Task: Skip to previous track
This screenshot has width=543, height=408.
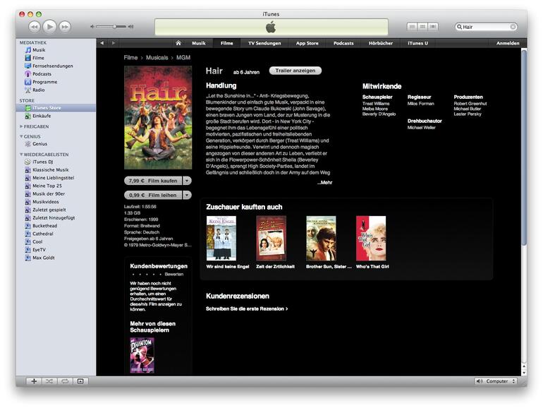Action: coord(35,27)
